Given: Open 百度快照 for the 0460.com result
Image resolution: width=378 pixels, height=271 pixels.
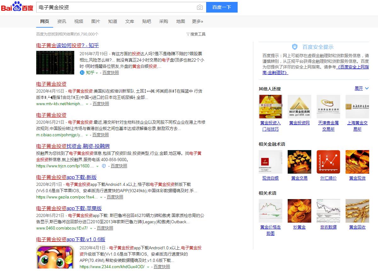Looking at the screenshot, I should tap(105, 228).
